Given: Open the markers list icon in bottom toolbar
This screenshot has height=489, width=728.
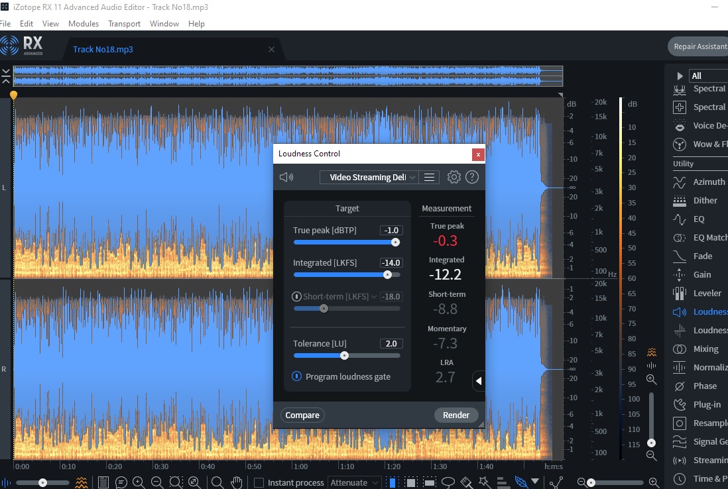Looking at the screenshot, I should coord(103,482).
